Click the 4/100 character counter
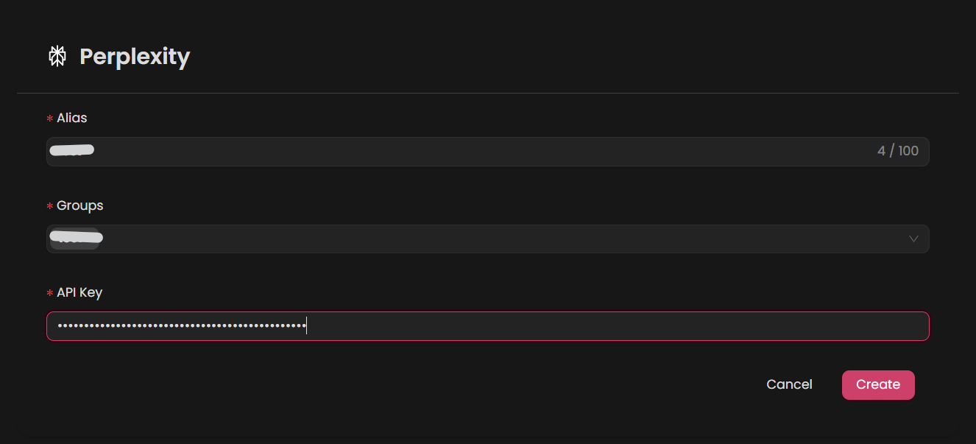This screenshot has width=976, height=444. click(898, 150)
